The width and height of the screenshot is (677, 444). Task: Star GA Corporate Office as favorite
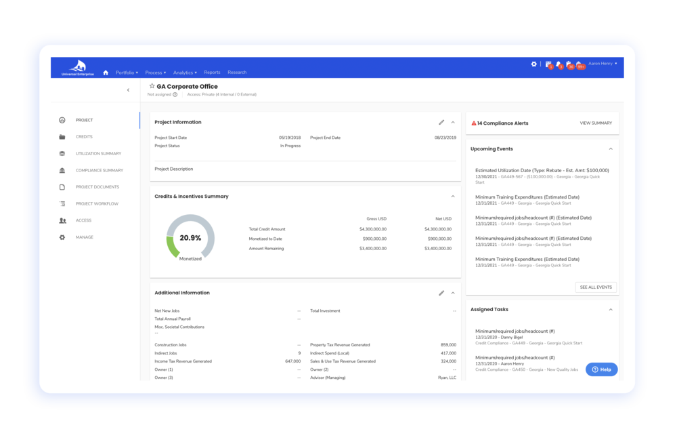152,86
